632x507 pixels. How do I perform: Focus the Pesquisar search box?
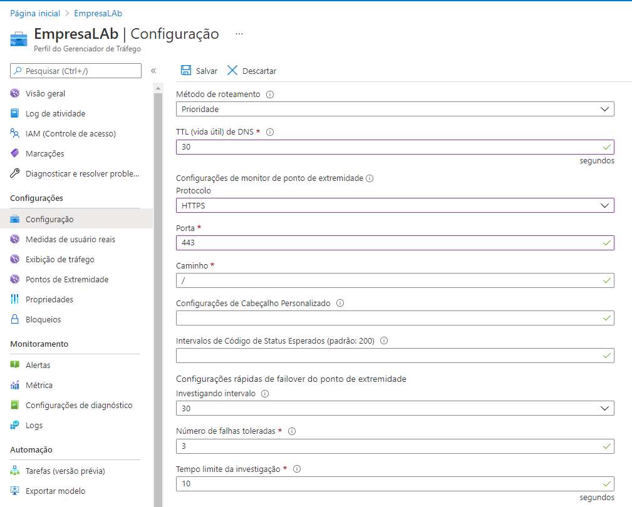click(76, 71)
